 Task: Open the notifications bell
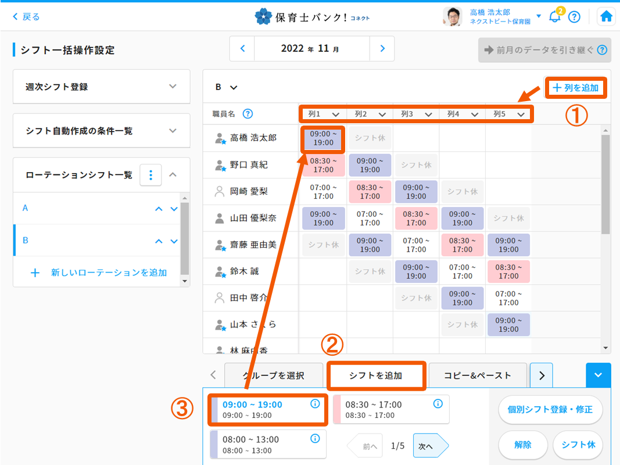(x=555, y=17)
